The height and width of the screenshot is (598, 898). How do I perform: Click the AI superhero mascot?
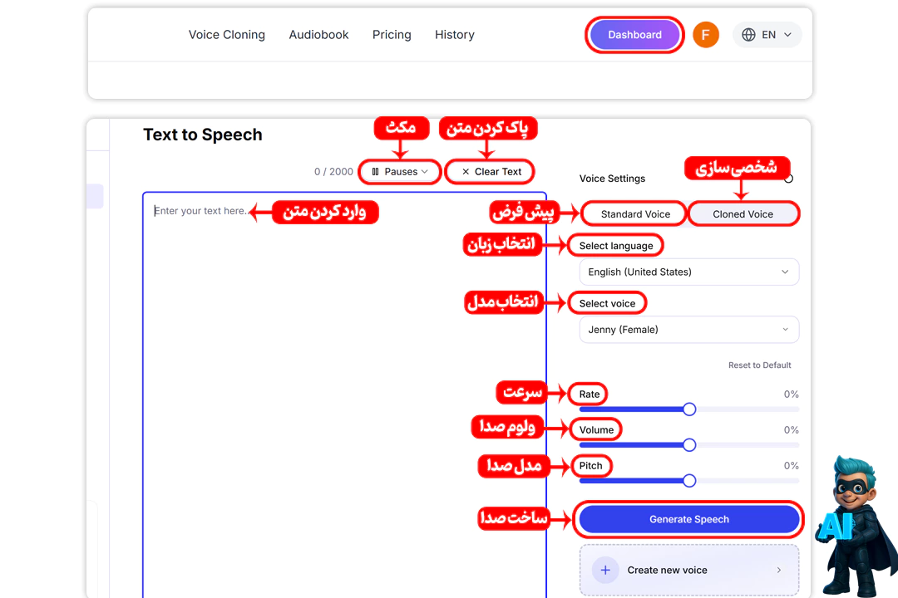855,523
